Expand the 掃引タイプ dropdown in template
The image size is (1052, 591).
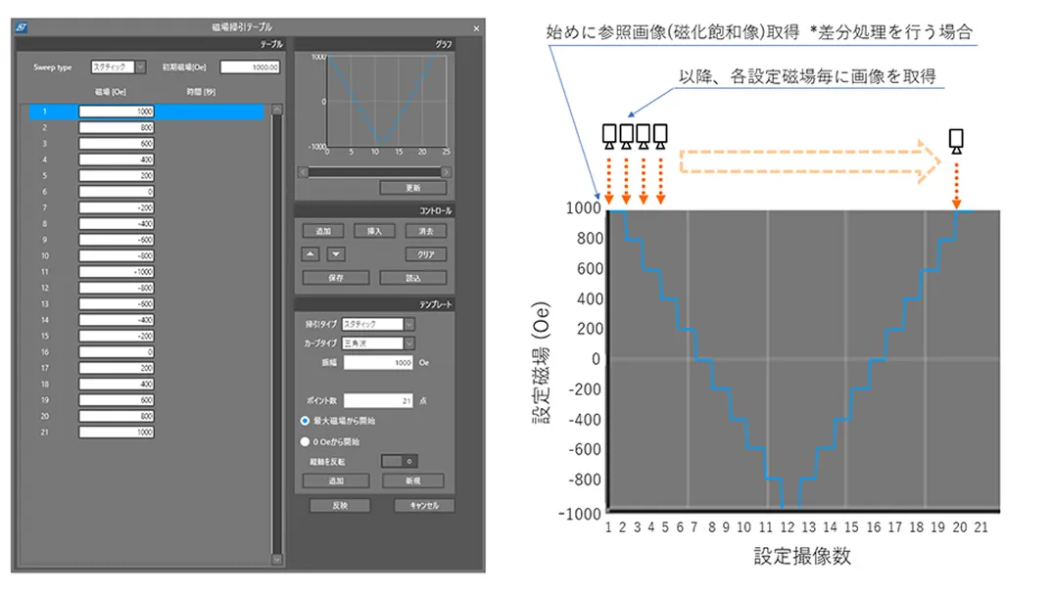coord(409,324)
